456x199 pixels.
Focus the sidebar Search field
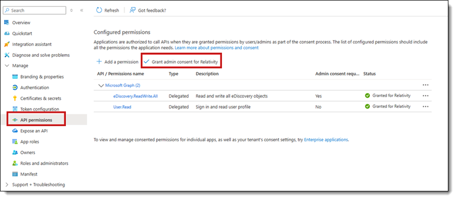34,10
